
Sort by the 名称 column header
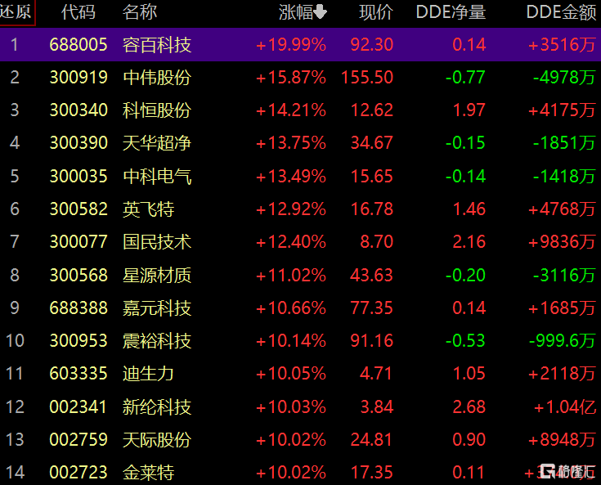(140, 12)
